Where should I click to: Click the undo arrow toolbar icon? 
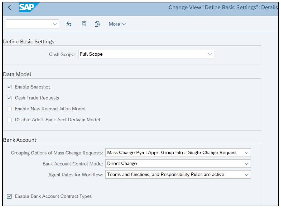[69, 24]
